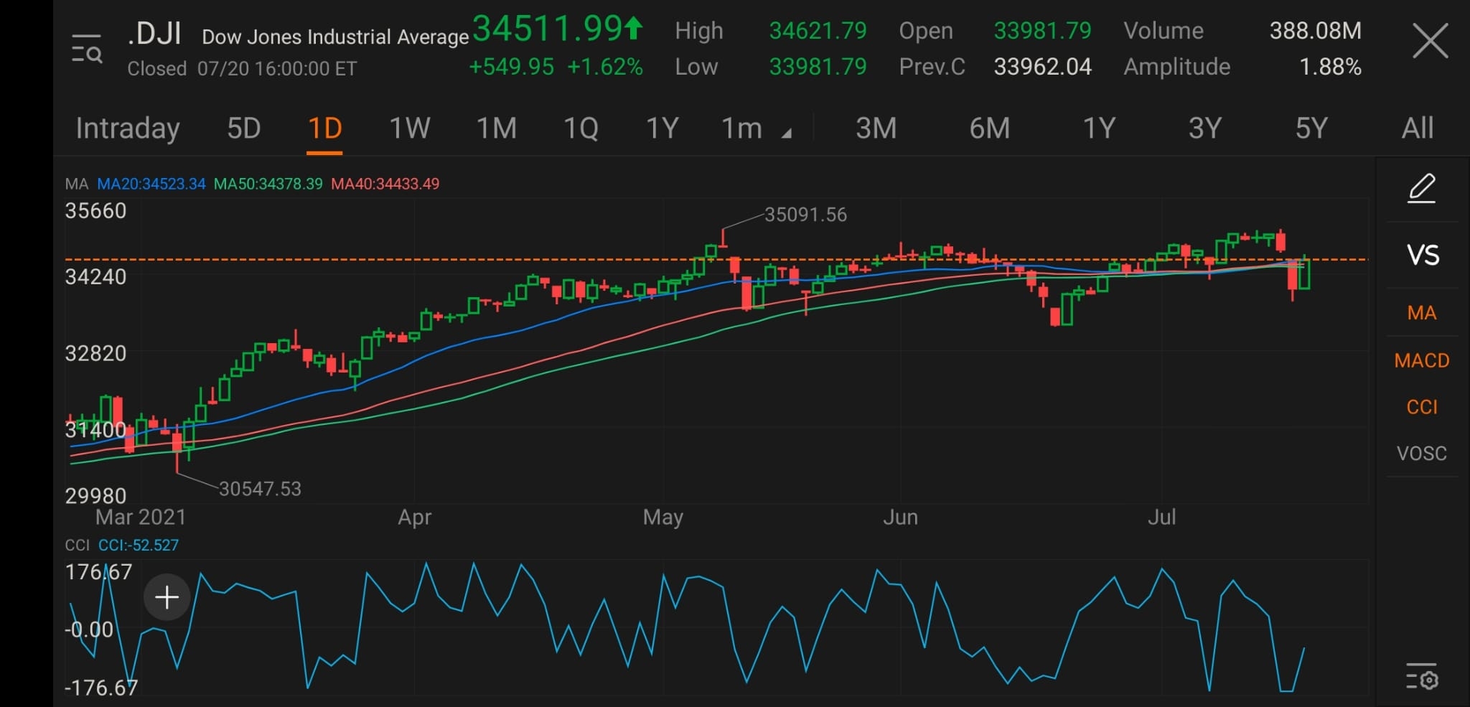Click the last green candlestick in July
This screenshot has height=707, width=1470.
coord(1303,274)
